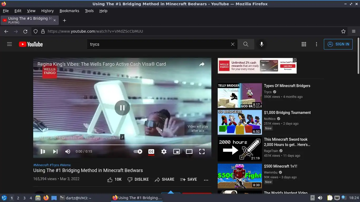Click the NotNico channel name

270,119
